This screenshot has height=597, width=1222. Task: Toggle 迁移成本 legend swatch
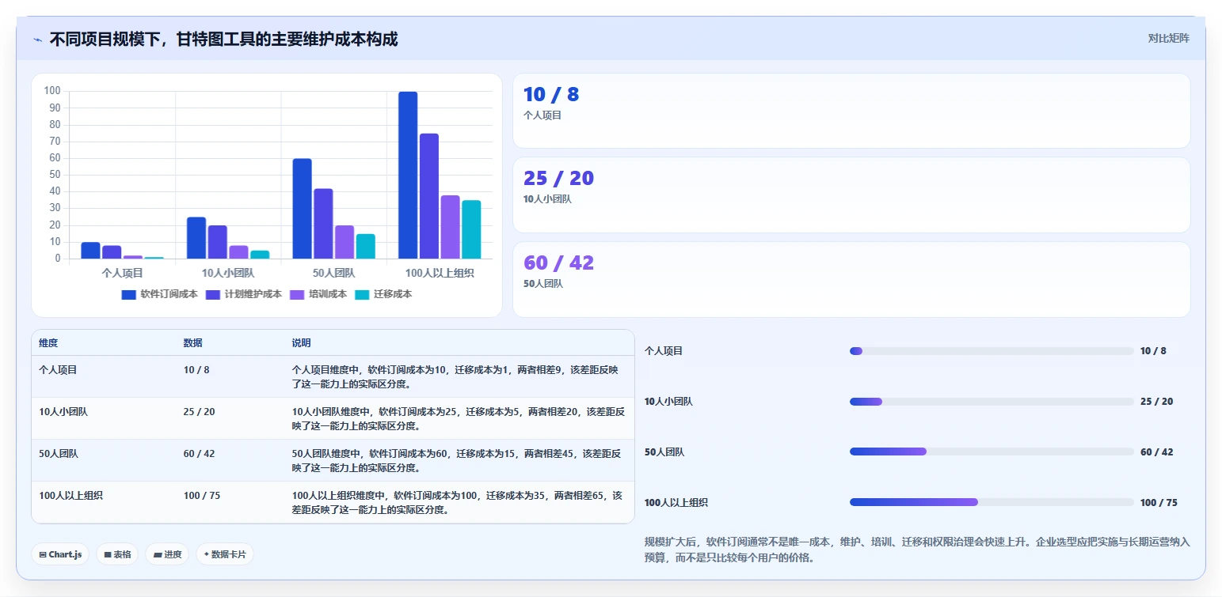coord(362,294)
